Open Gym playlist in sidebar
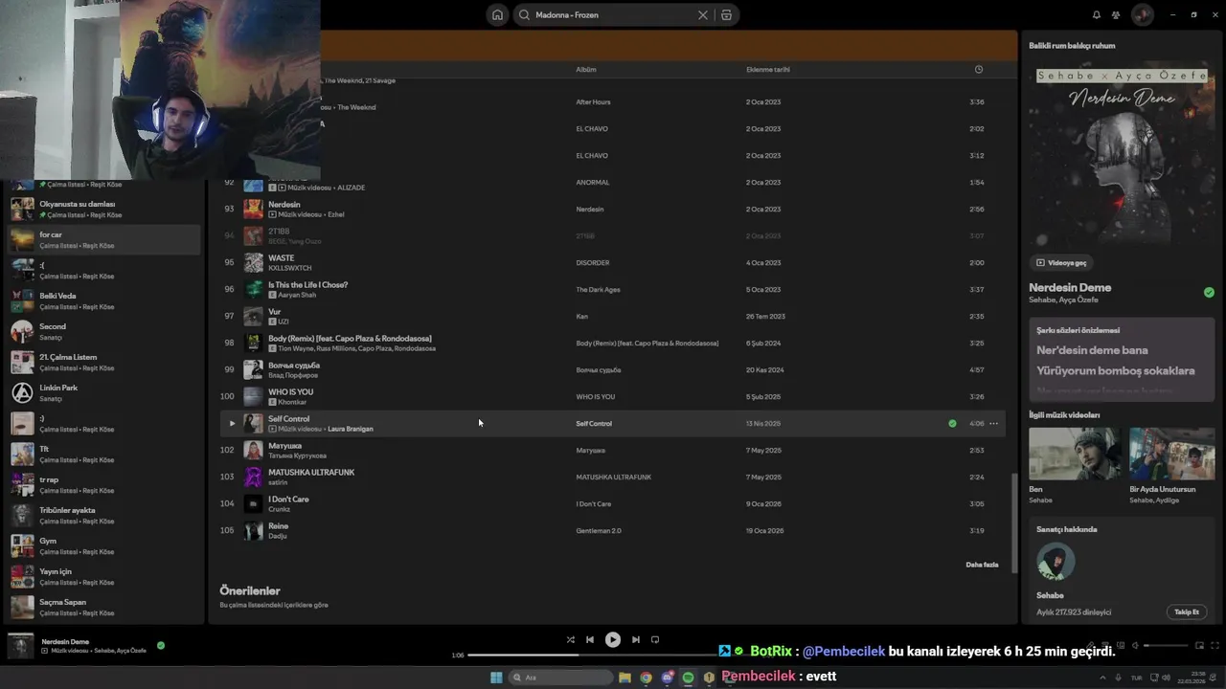Screen dimensions: 1226x689 point(104,545)
